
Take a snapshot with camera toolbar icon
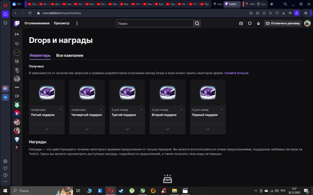coord(257,13)
